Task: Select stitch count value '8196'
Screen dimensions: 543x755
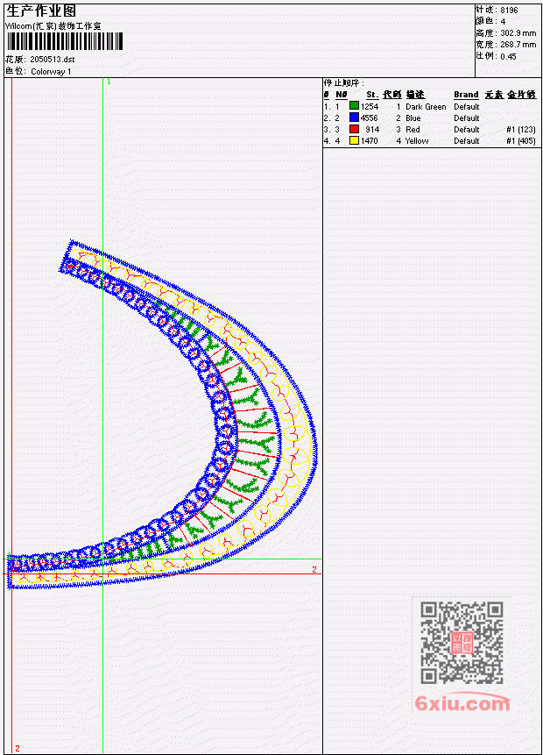Action: pos(509,11)
